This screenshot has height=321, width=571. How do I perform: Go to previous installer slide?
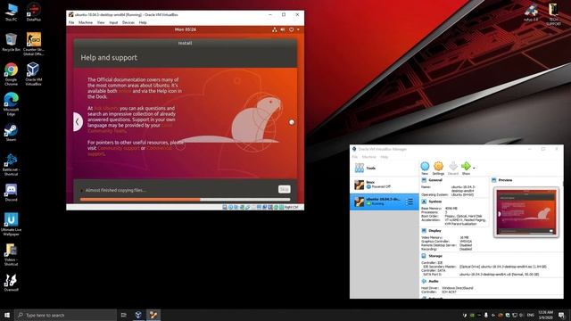click(x=78, y=122)
